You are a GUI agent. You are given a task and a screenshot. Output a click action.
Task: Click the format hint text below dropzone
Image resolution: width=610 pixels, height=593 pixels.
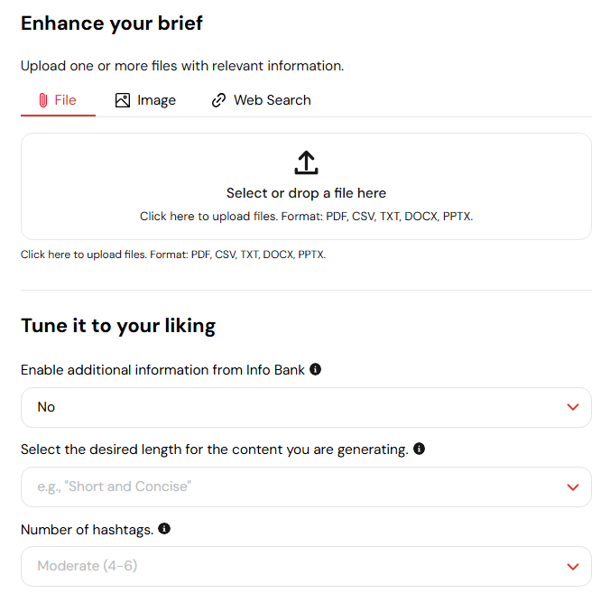pos(173,255)
